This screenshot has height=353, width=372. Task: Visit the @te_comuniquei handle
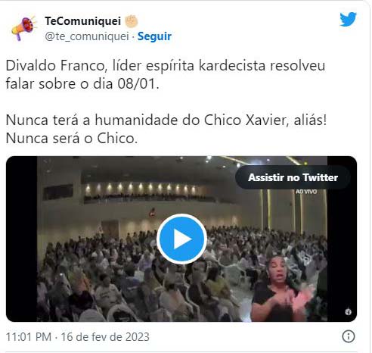pyautogui.click(x=87, y=36)
